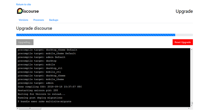Viewport: 209px width, 112px height.
Task: Click the "Upgrade discourse" heading
Action: (34, 28)
